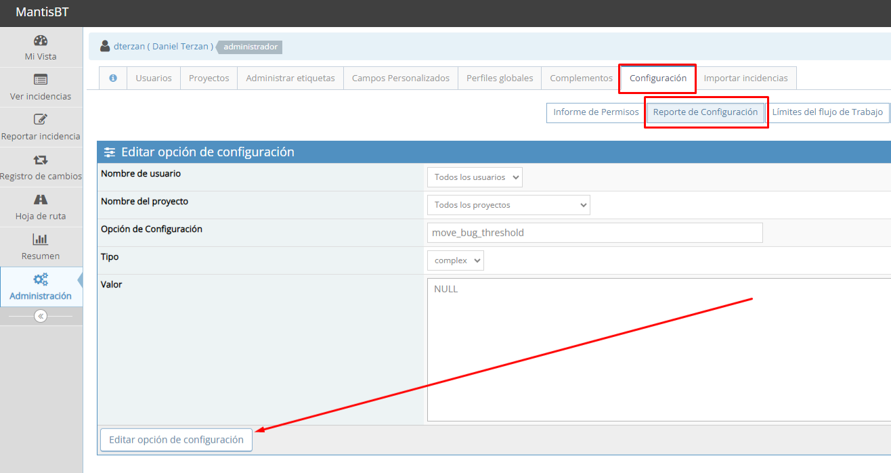Open Registro de cambios retweet icon
Image resolution: width=891 pixels, height=473 pixels.
tap(41, 160)
